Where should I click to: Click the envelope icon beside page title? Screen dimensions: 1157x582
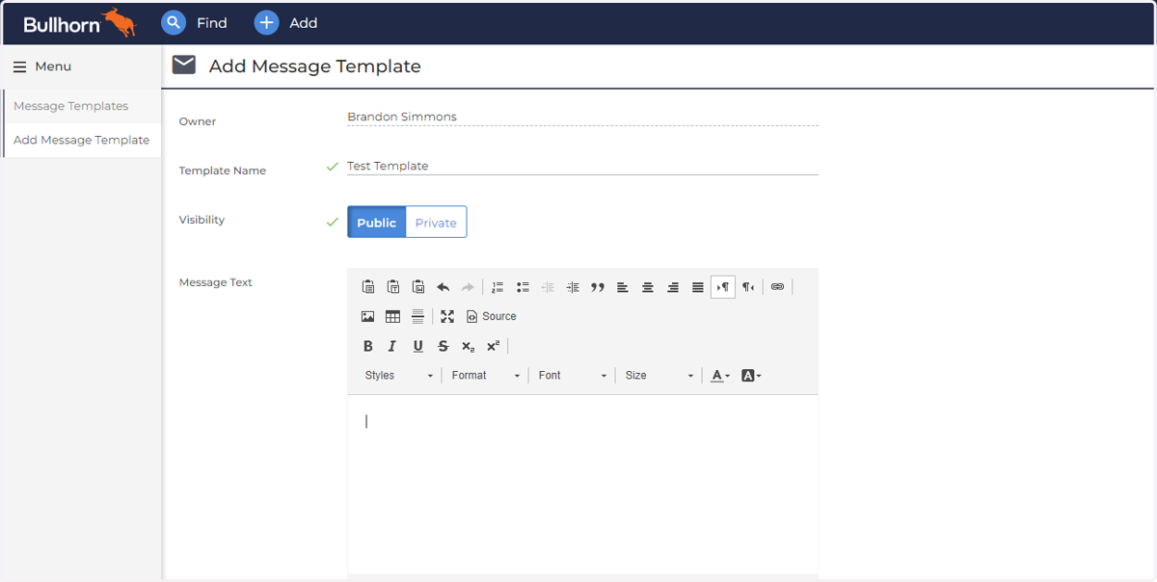[183, 66]
